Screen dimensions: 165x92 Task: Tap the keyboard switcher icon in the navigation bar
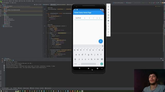coord(102,68)
